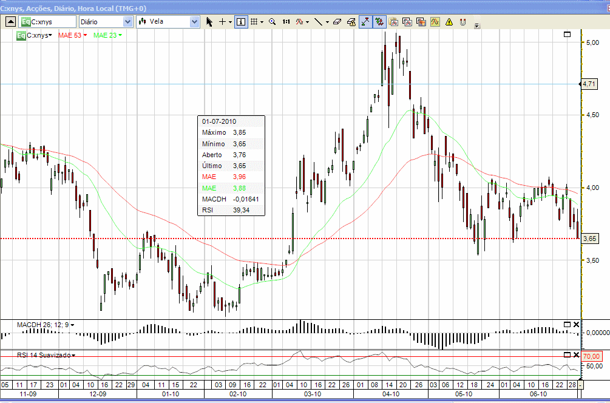Maximize the main price chart pane
Screen dimensions: 610x403
tap(567, 34)
